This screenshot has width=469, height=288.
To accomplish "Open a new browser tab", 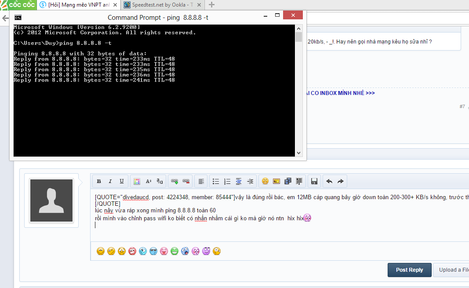I will click(x=211, y=5).
